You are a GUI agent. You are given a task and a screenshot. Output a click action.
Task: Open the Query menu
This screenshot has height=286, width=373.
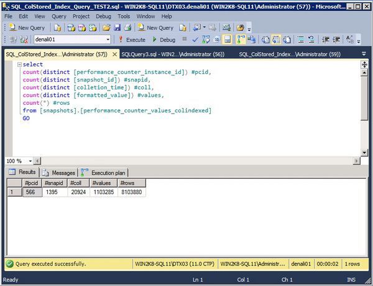click(x=59, y=16)
